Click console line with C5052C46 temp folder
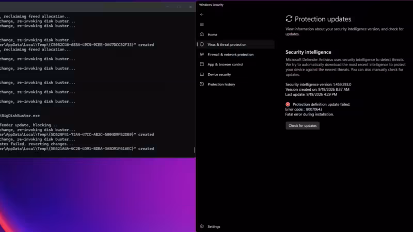Viewport: 413px width, 232px height. [x=77, y=45]
